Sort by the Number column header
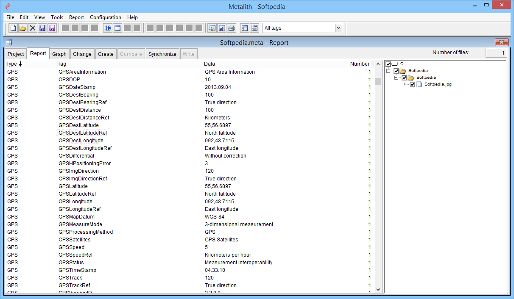The height and width of the screenshot is (299, 514). click(360, 64)
